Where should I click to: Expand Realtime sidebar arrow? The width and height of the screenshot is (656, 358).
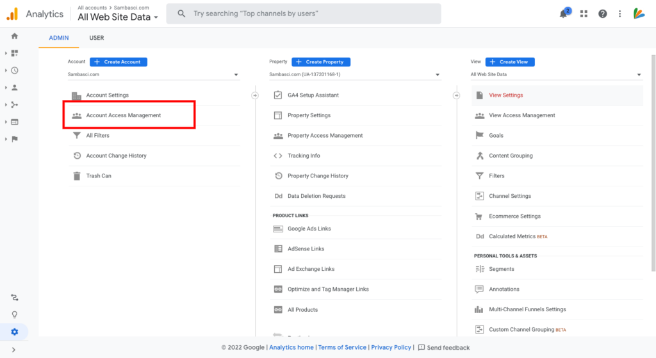(6, 70)
